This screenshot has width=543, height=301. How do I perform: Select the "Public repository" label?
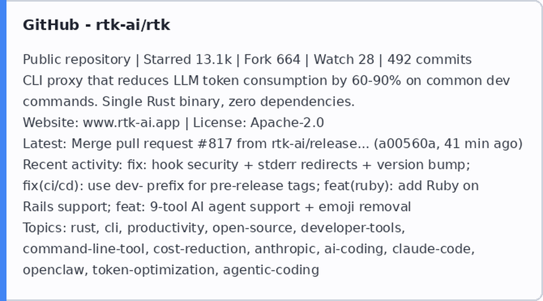click(77, 59)
